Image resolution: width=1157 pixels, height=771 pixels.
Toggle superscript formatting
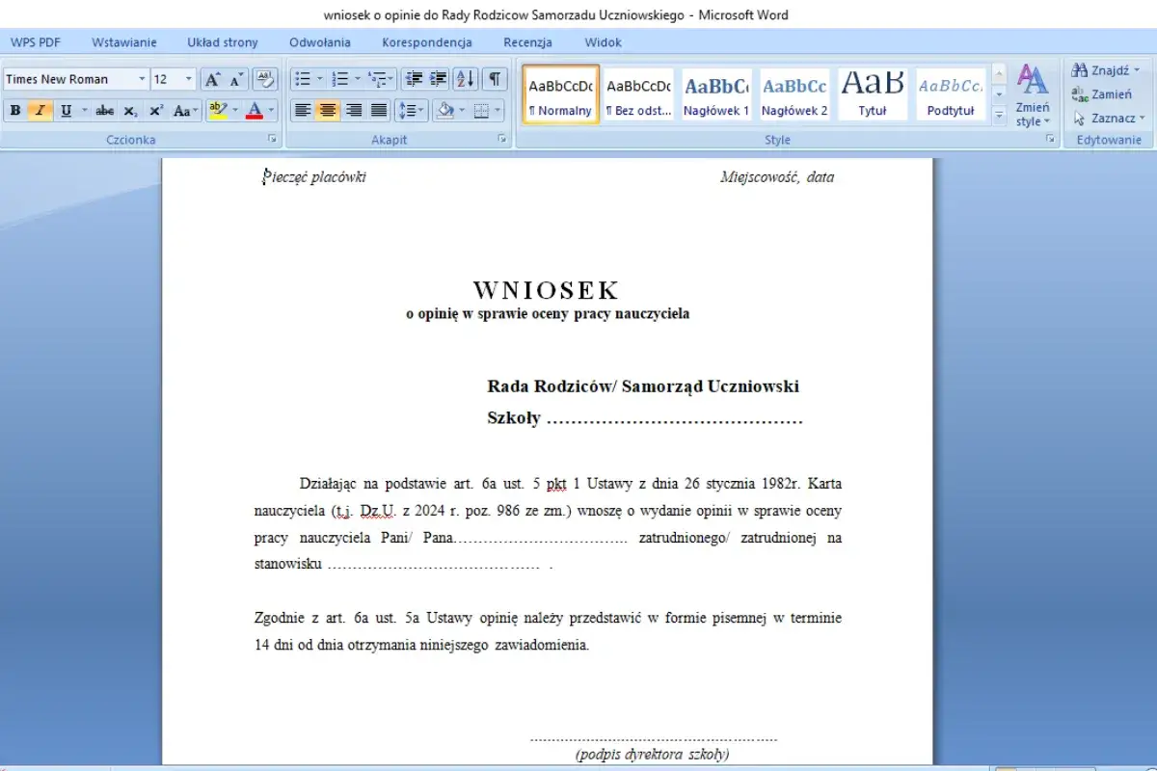[155, 111]
